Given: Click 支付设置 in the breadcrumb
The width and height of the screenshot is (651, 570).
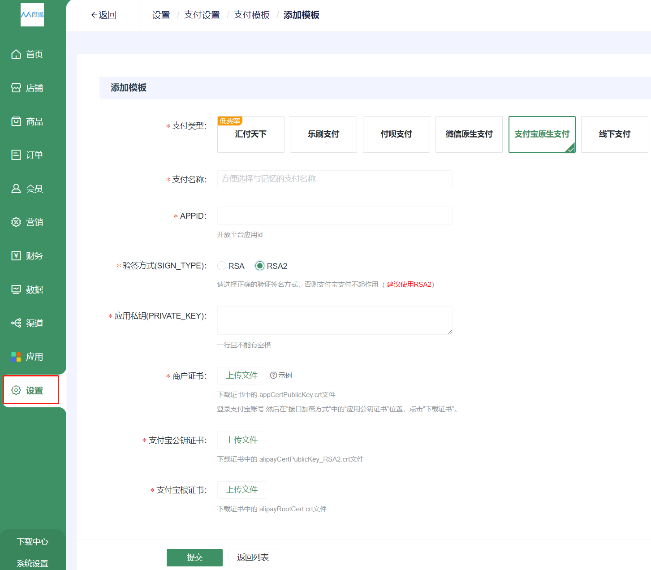Looking at the screenshot, I should point(202,15).
